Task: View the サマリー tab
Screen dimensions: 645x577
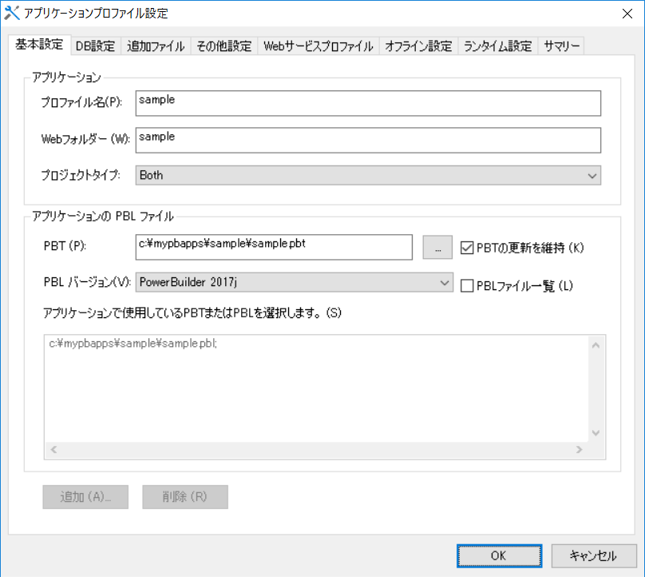Action: pyautogui.click(x=561, y=46)
